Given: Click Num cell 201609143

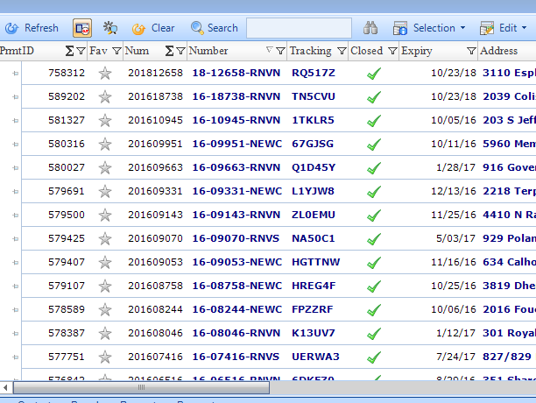Looking at the screenshot, I should click(x=156, y=215).
